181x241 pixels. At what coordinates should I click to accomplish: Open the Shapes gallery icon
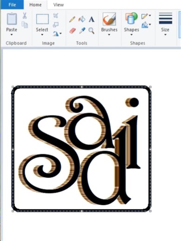tap(131, 19)
